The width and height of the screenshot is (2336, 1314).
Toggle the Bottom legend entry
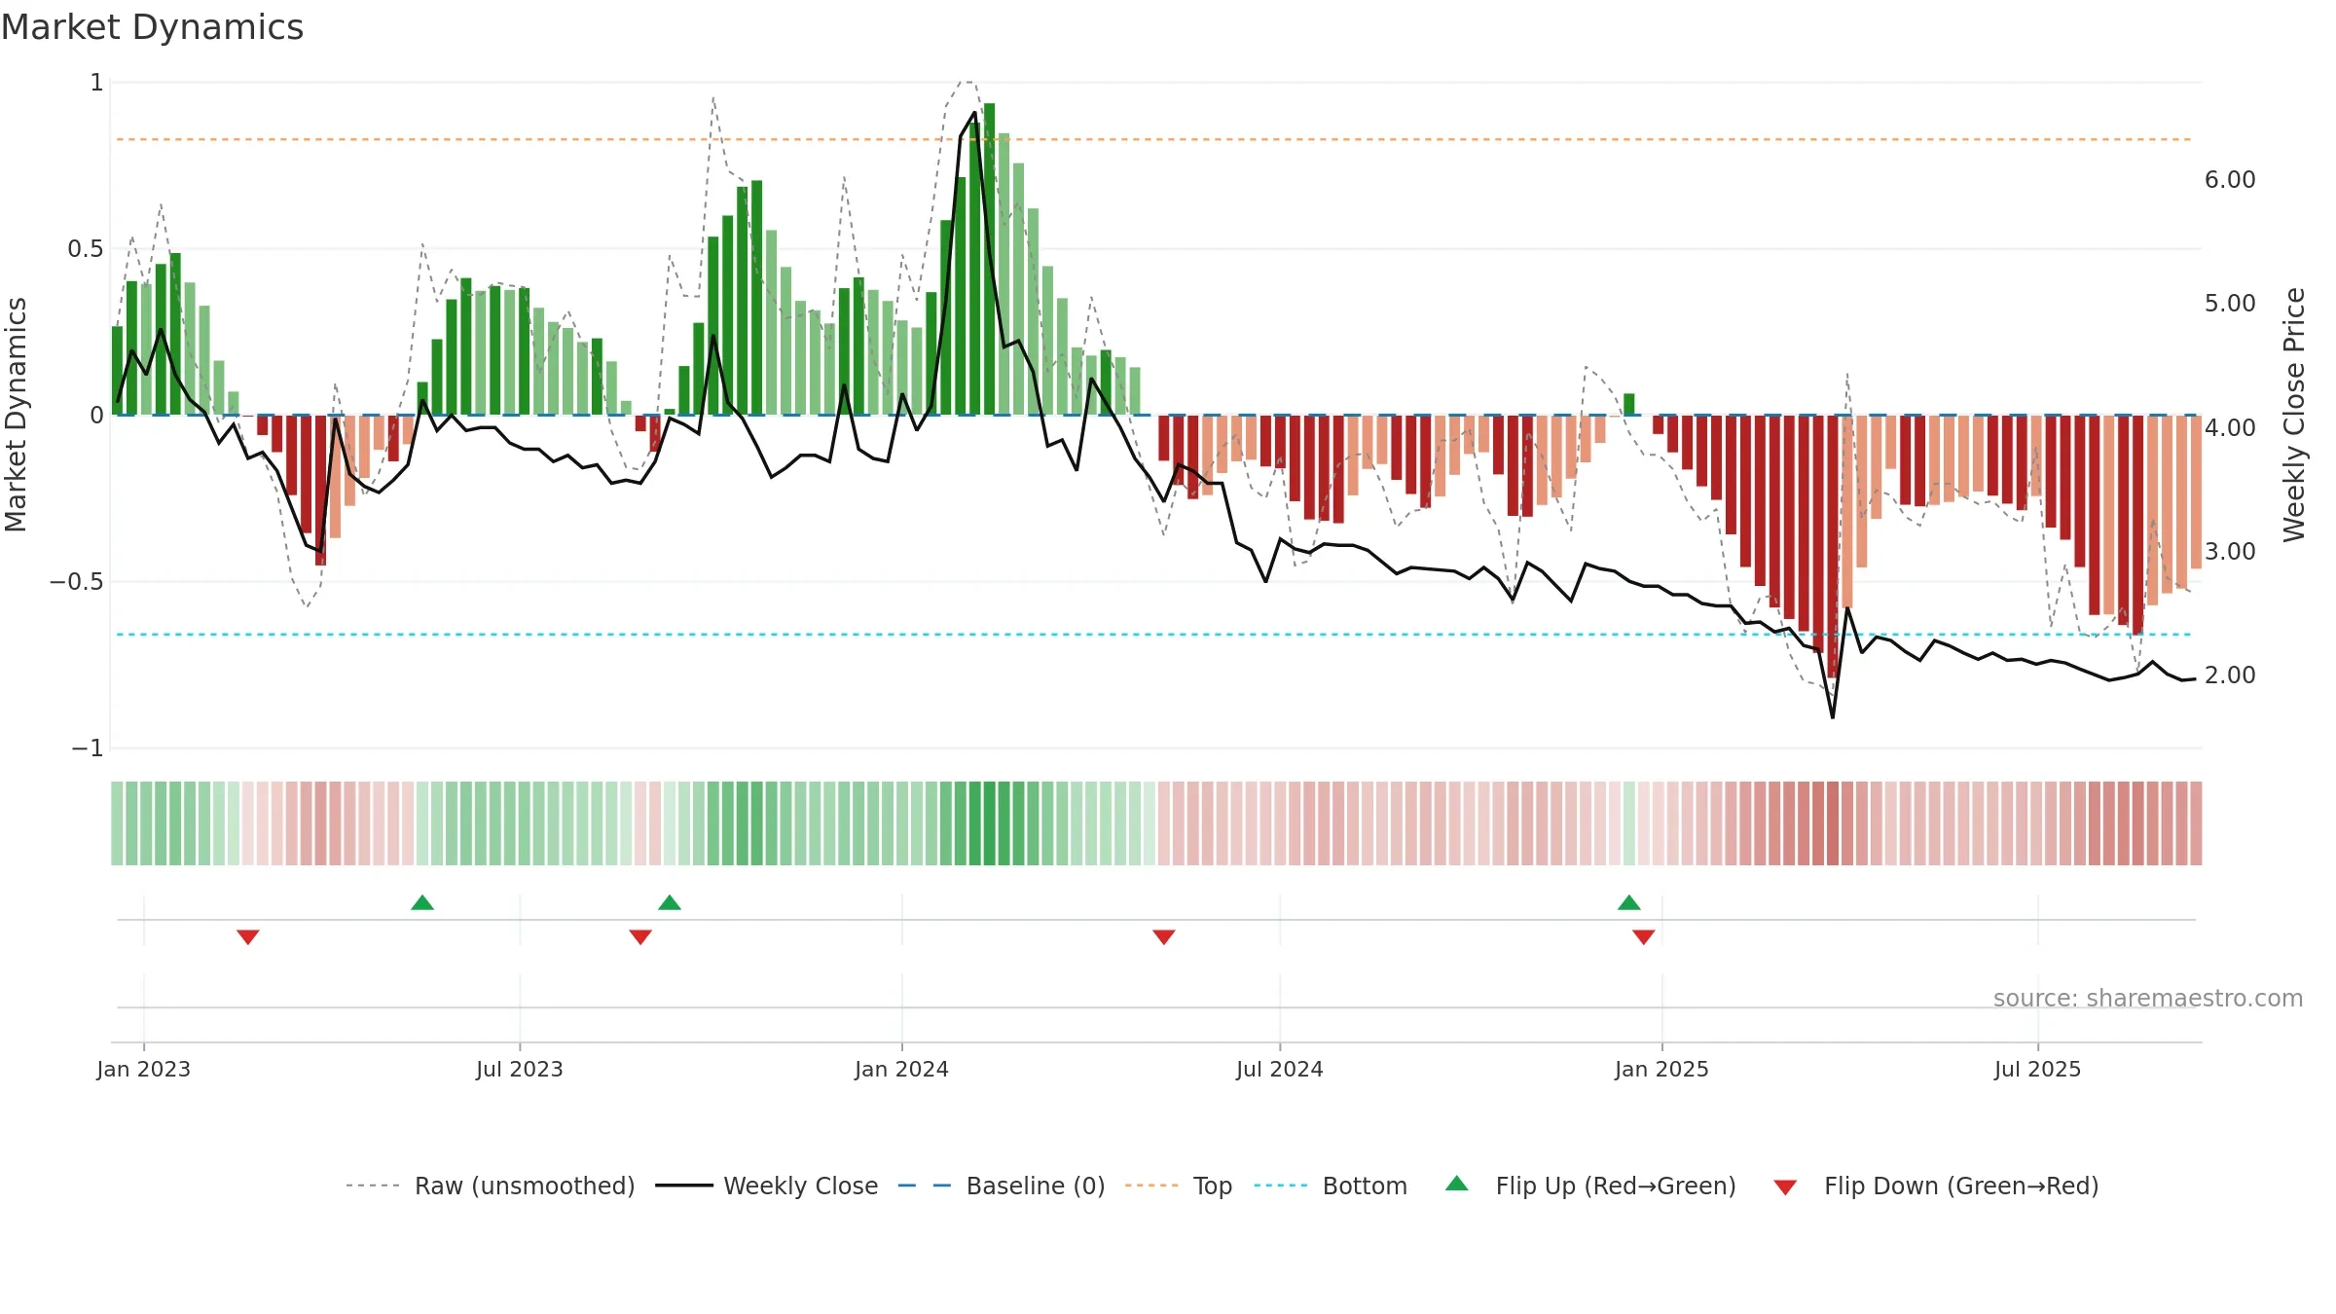[x=1331, y=1186]
